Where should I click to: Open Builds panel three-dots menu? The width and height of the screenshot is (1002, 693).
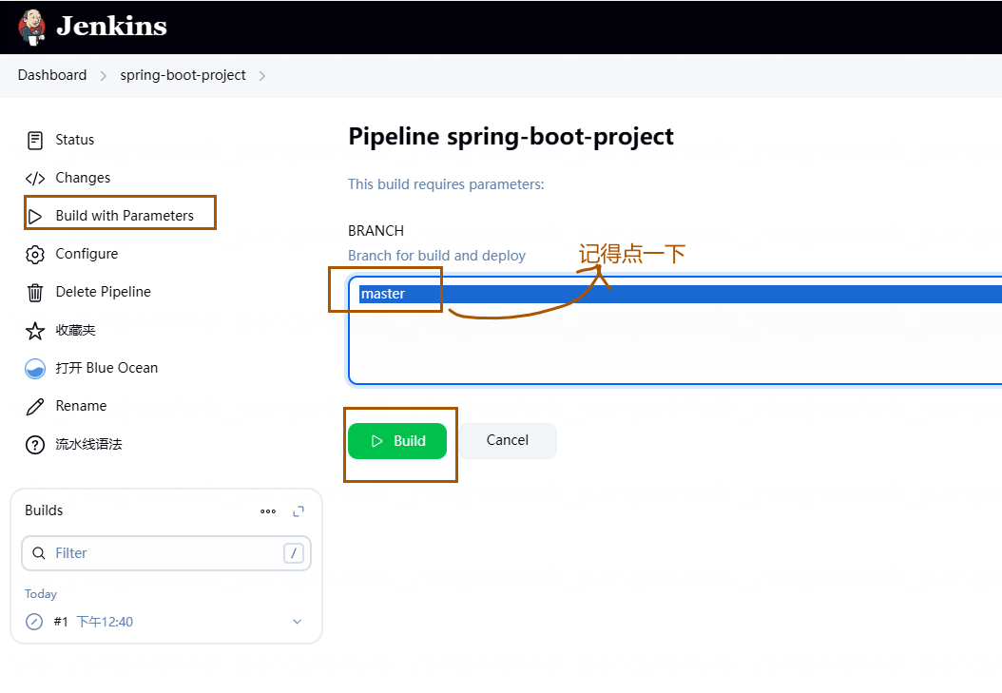pos(268,511)
